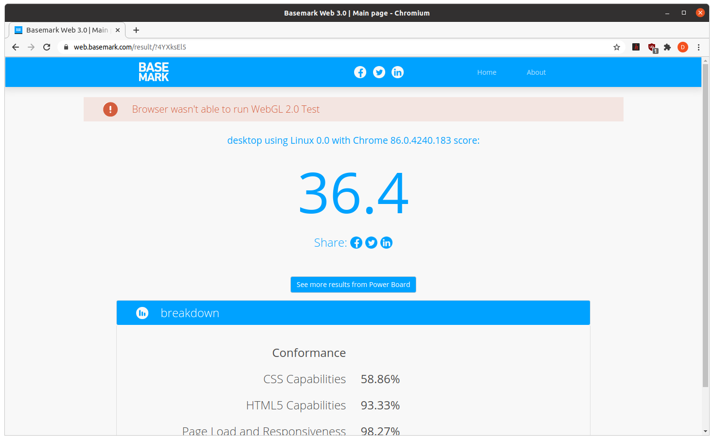Maximize the Chromium window
The image size is (714, 440).
coord(684,13)
